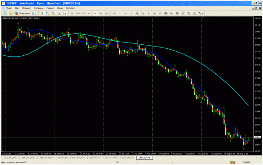Image resolution: width=263 pixels, height=165 pixels.
Task: Switch to the USDJPY,M30 chart tab
Action: pos(111,158)
